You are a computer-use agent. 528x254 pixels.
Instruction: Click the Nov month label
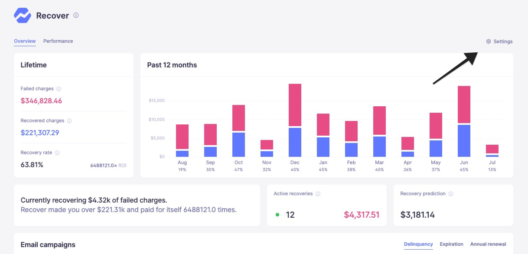click(267, 163)
